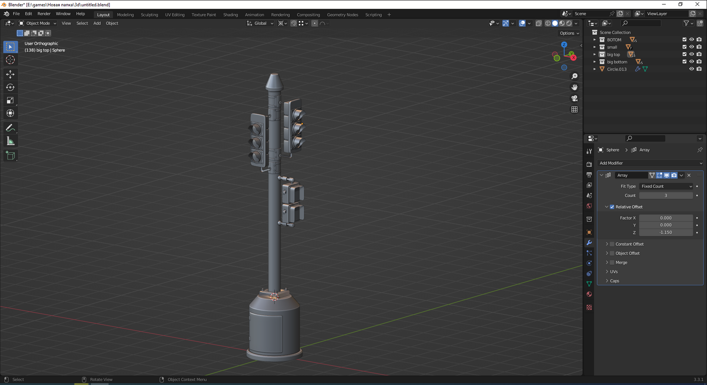
Task: Select the Move tool in toolbar
Action: [x=10, y=74]
